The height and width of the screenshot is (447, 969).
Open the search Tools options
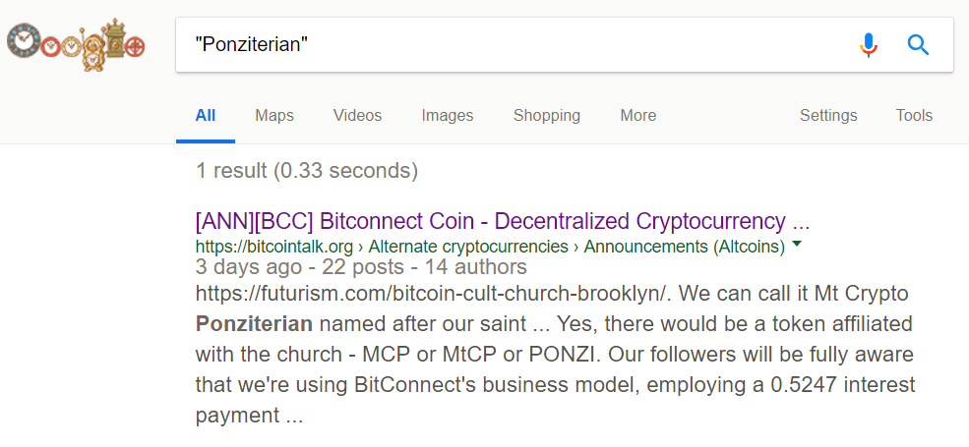click(x=914, y=116)
